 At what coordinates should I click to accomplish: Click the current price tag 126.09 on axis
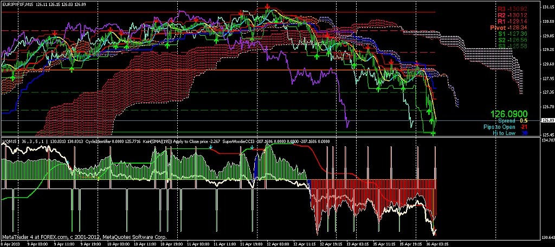tap(547, 121)
